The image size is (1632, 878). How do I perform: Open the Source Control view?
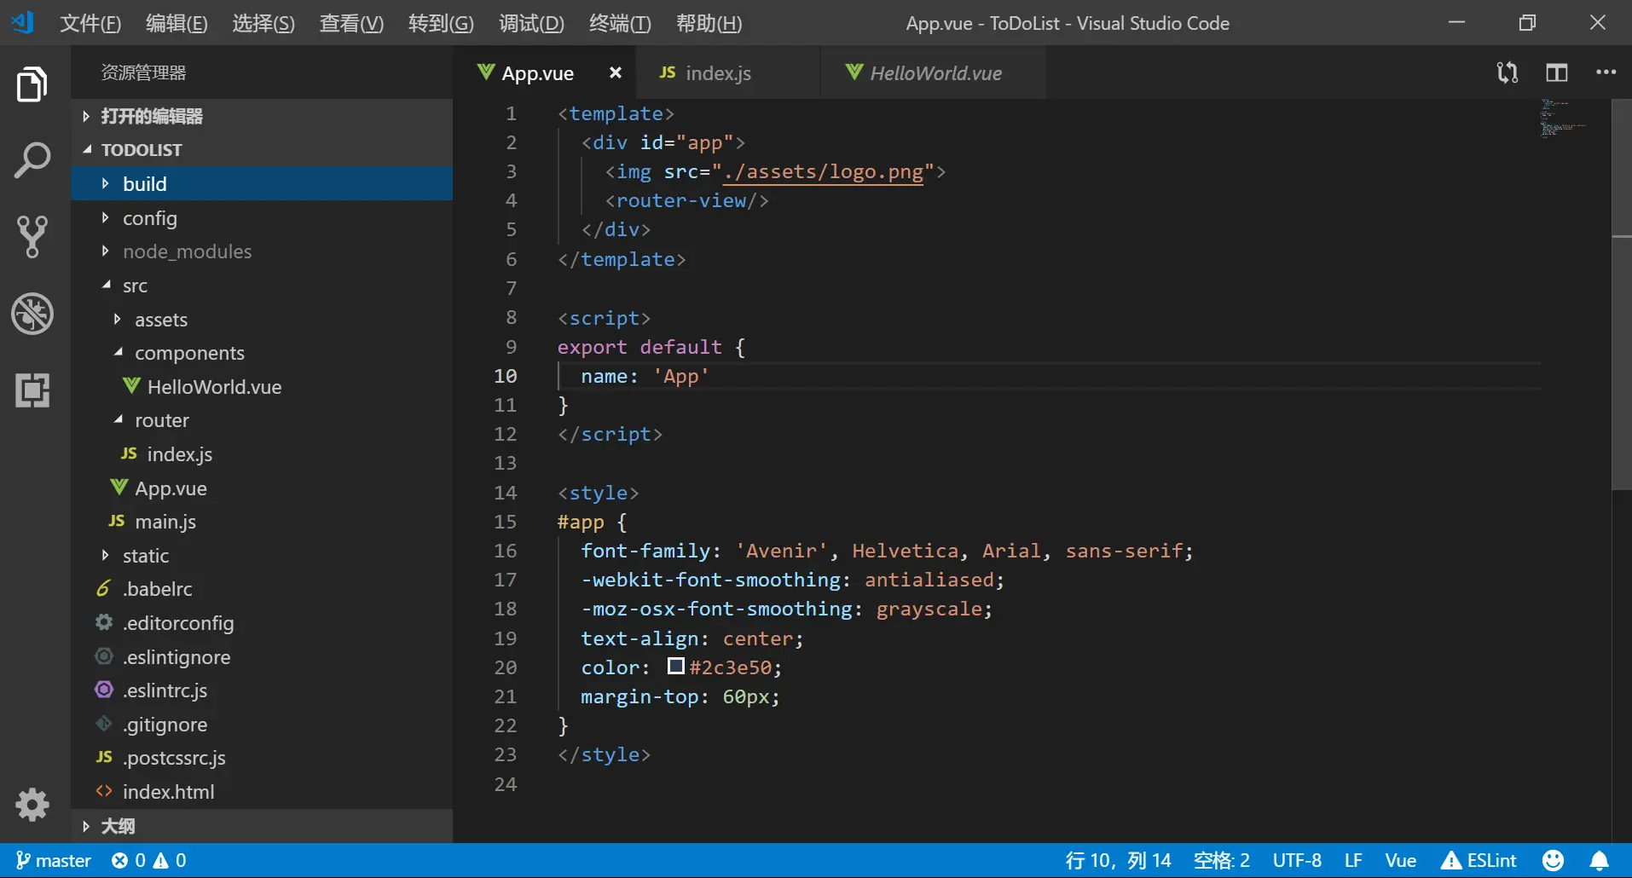32,237
